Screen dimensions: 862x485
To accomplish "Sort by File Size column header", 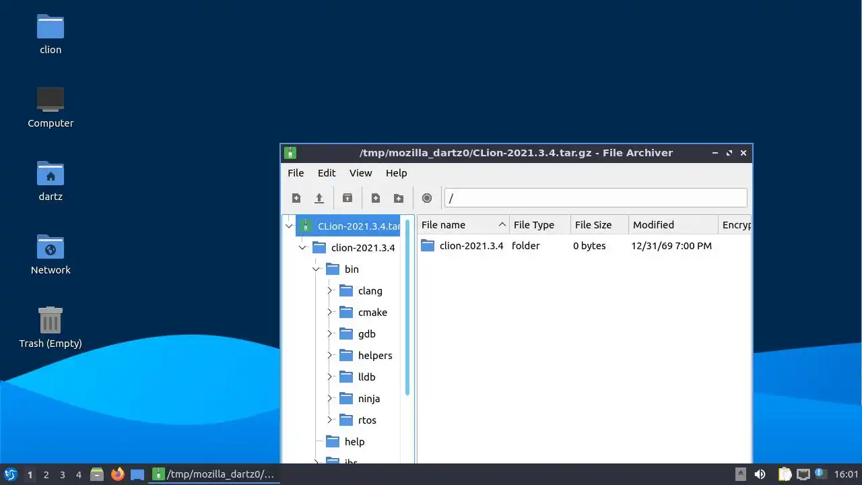I will (599, 225).
